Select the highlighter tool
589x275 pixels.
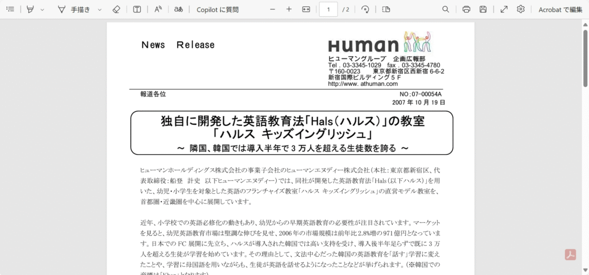30,9
